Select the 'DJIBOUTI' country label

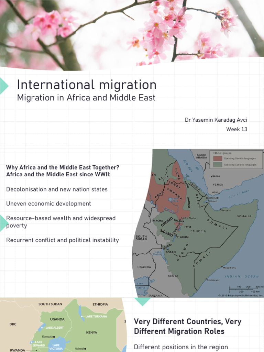[212, 198]
